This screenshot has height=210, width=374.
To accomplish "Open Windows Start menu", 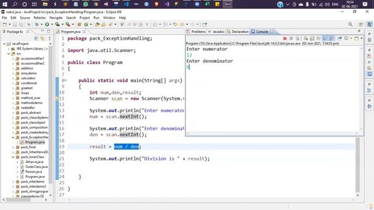I will tap(5, 4).
